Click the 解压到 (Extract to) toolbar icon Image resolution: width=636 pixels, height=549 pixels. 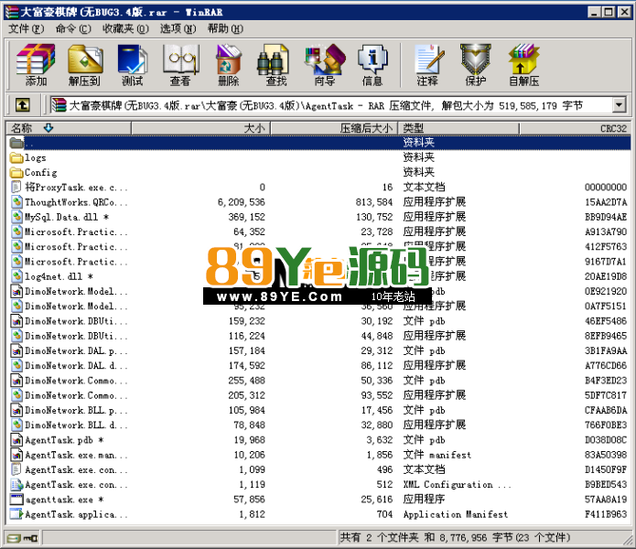(84, 65)
